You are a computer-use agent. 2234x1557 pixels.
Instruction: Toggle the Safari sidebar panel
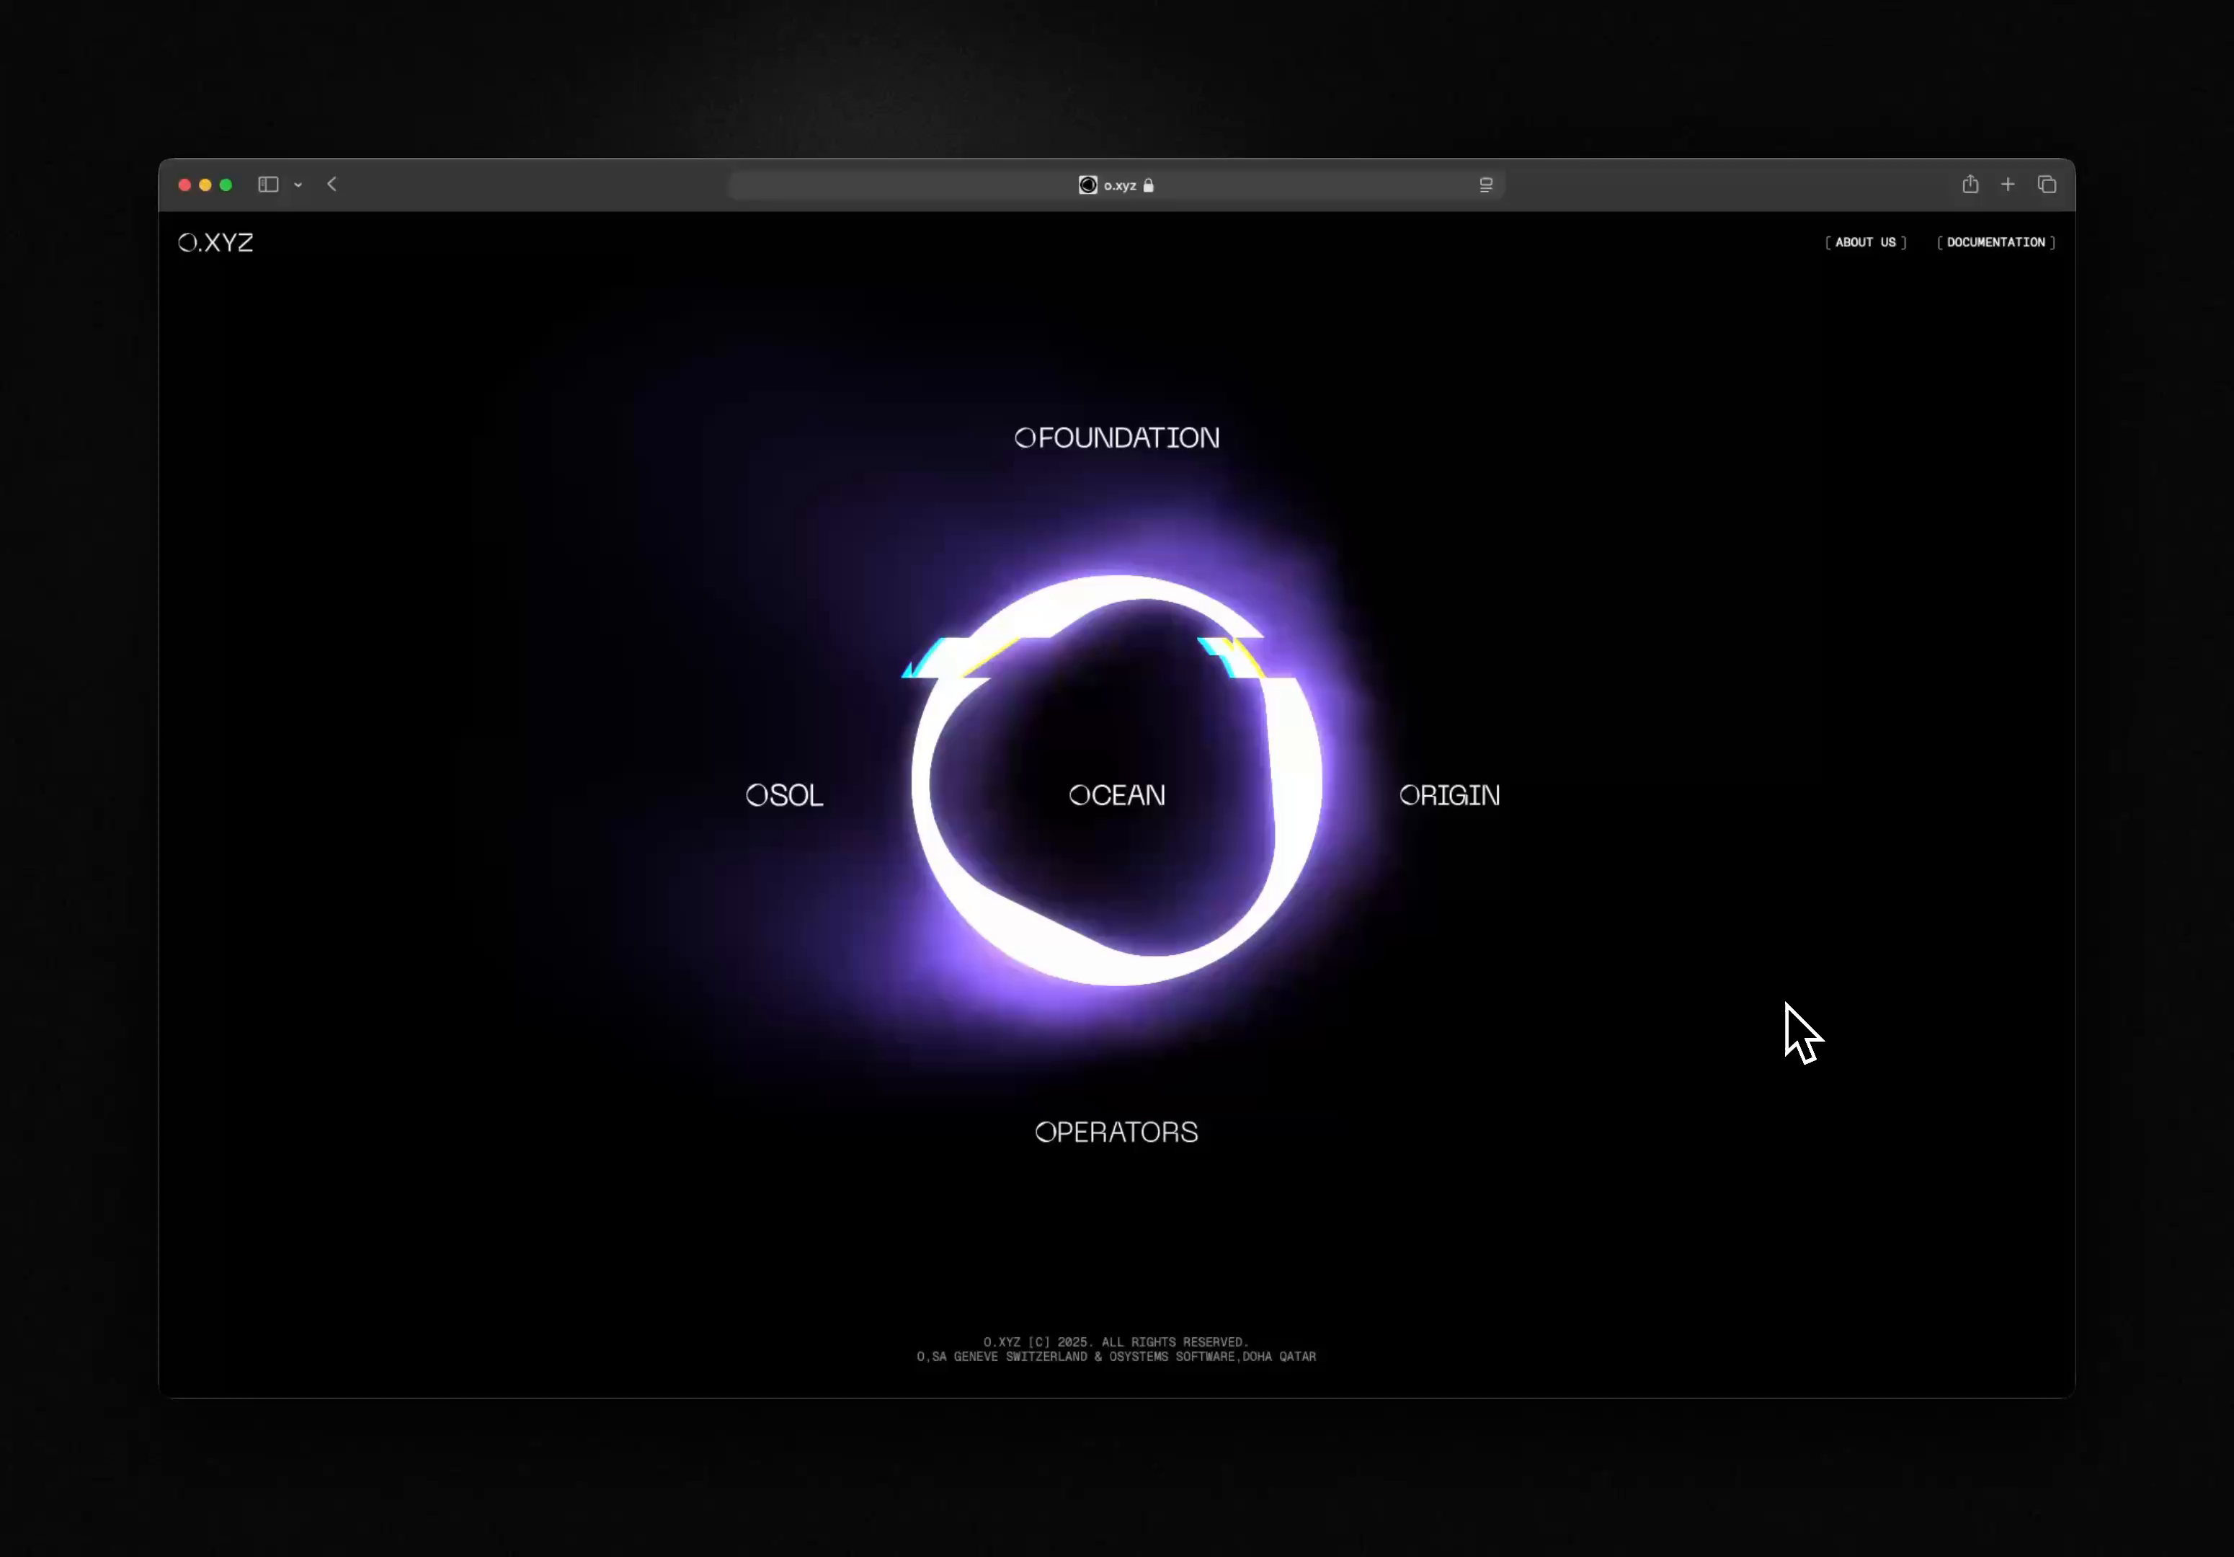(x=267, y=184)
